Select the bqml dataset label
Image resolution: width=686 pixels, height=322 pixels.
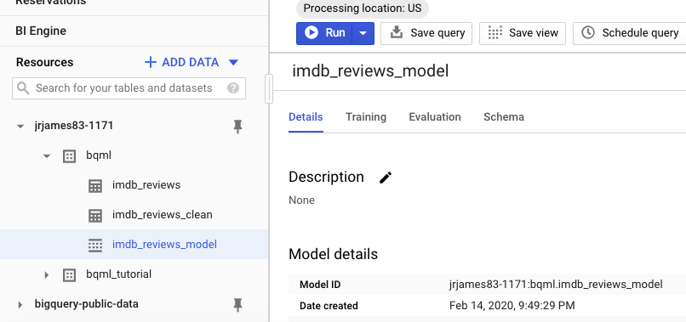(99, 155)
